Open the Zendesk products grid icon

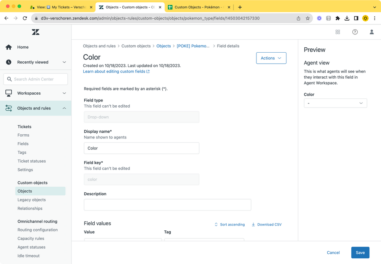click(x=338, y=32)
